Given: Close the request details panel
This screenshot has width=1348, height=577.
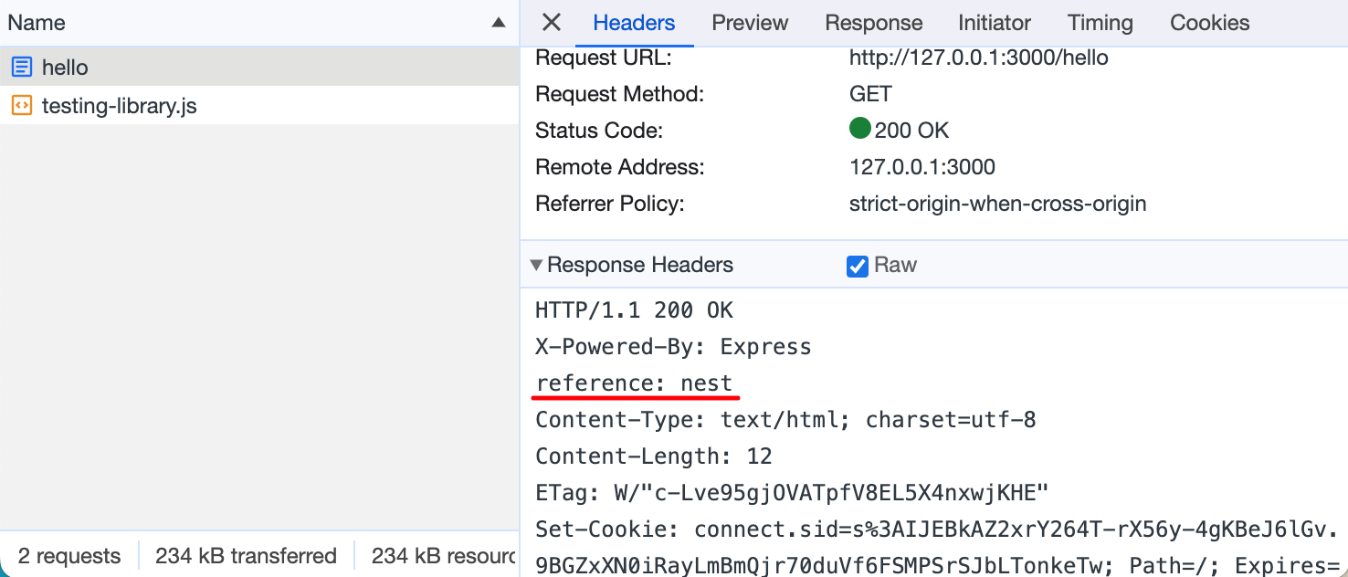Looking at the screenshot, I should click(551, 23).
